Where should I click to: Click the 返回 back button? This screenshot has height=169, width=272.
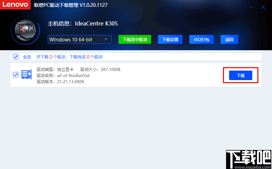229,39
